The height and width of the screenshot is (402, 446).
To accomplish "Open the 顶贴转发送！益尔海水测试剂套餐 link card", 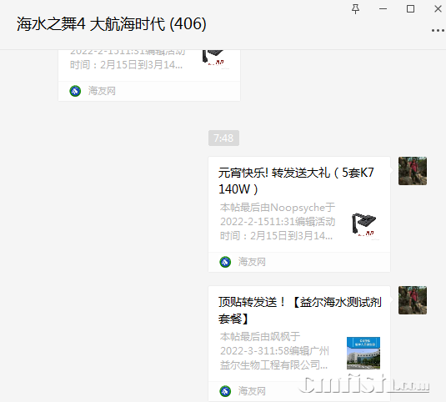I will pyautogui.click(x=299, y=344).
